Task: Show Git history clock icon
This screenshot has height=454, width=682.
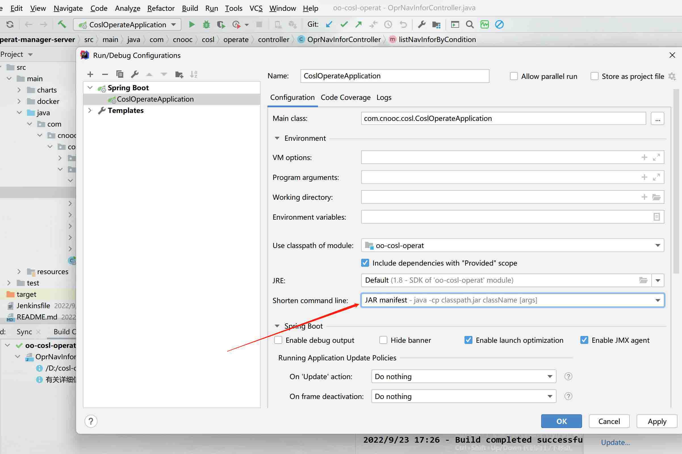Action: [388, 25]
